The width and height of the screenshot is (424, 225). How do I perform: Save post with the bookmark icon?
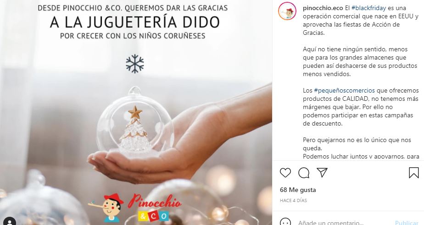click(413, 173)
